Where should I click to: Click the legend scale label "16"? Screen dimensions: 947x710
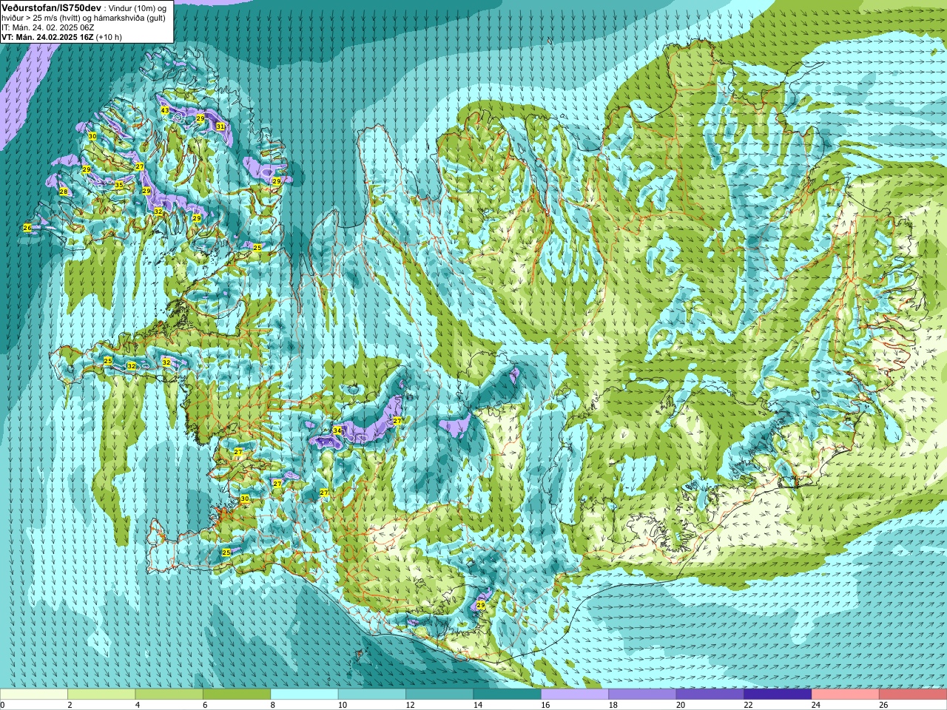click(x=545, y=705)
